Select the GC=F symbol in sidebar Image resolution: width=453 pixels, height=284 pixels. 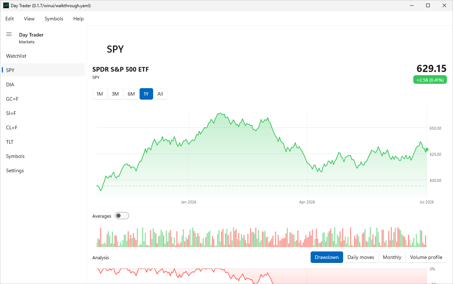pos(43,99)
